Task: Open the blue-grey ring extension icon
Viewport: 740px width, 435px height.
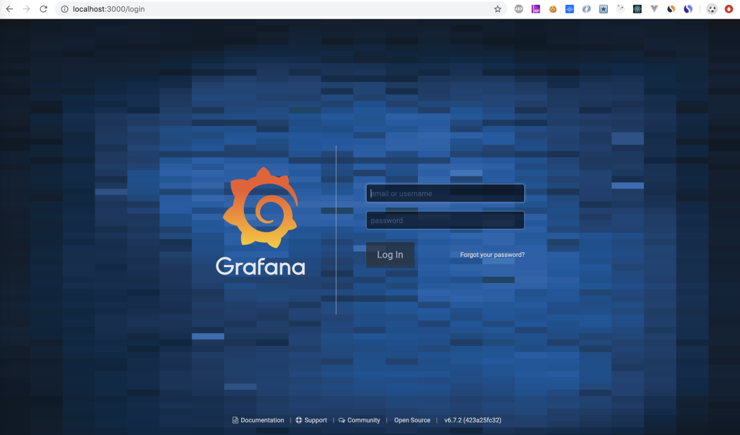Action: point(587,9)
